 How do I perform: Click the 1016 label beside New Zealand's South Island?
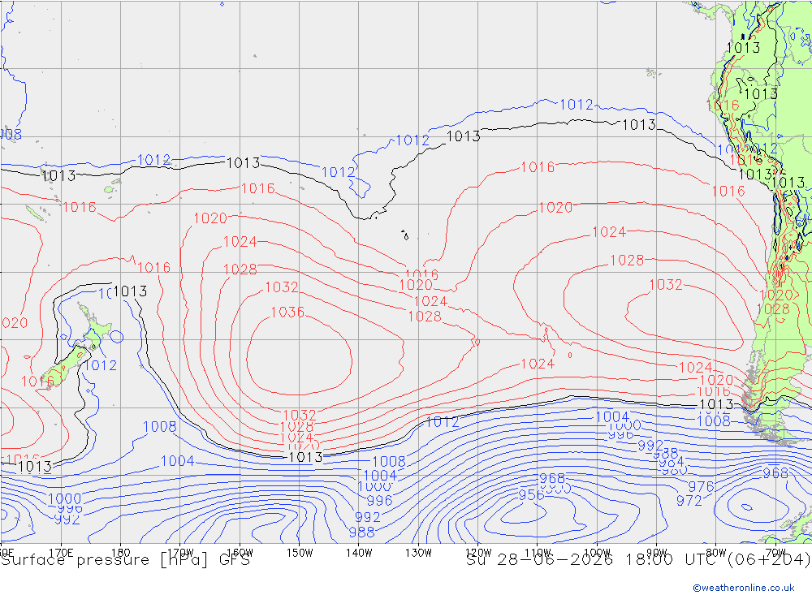[x=37, y=382]
